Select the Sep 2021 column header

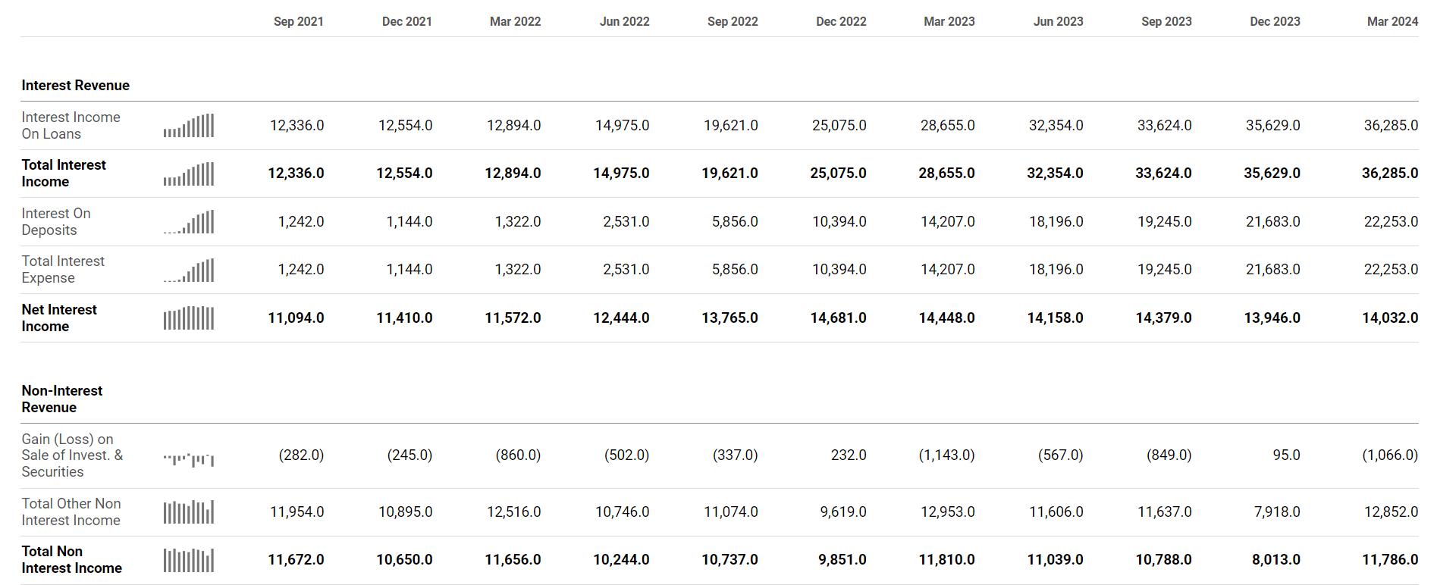click(x=298, y=21)
